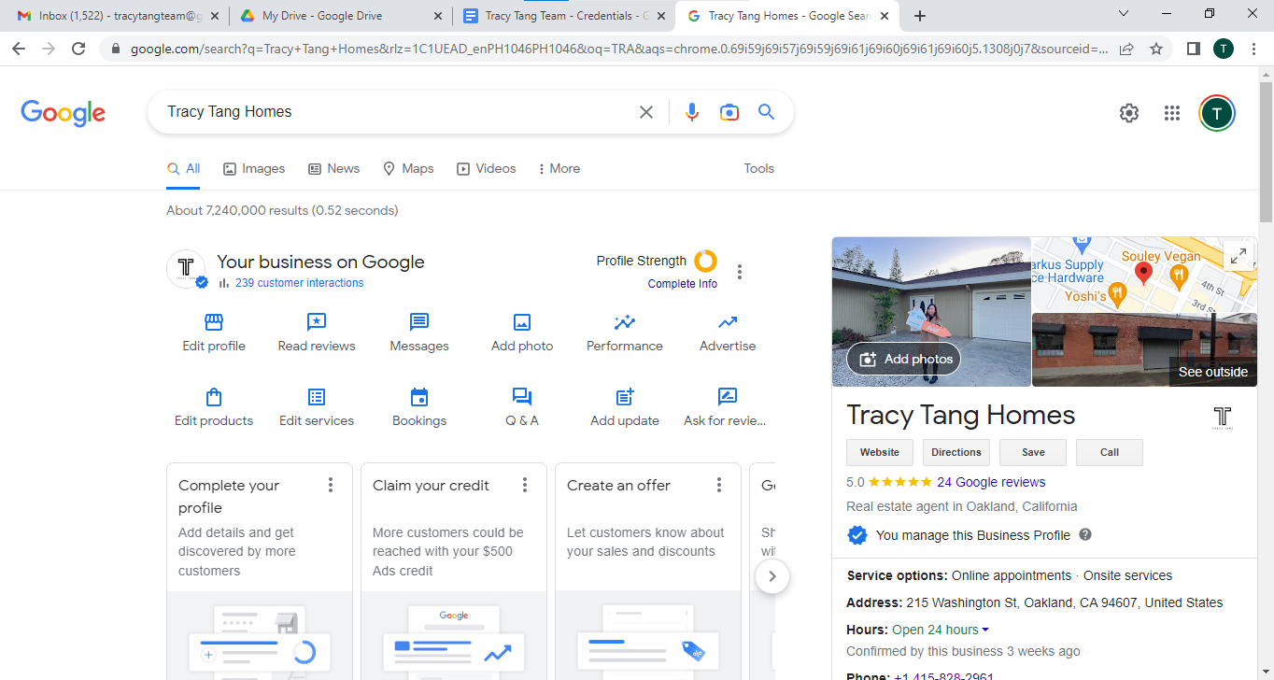Open Google account profile avatar
This screenshot has height=680, width=1274.
(x=1217, y=113)
